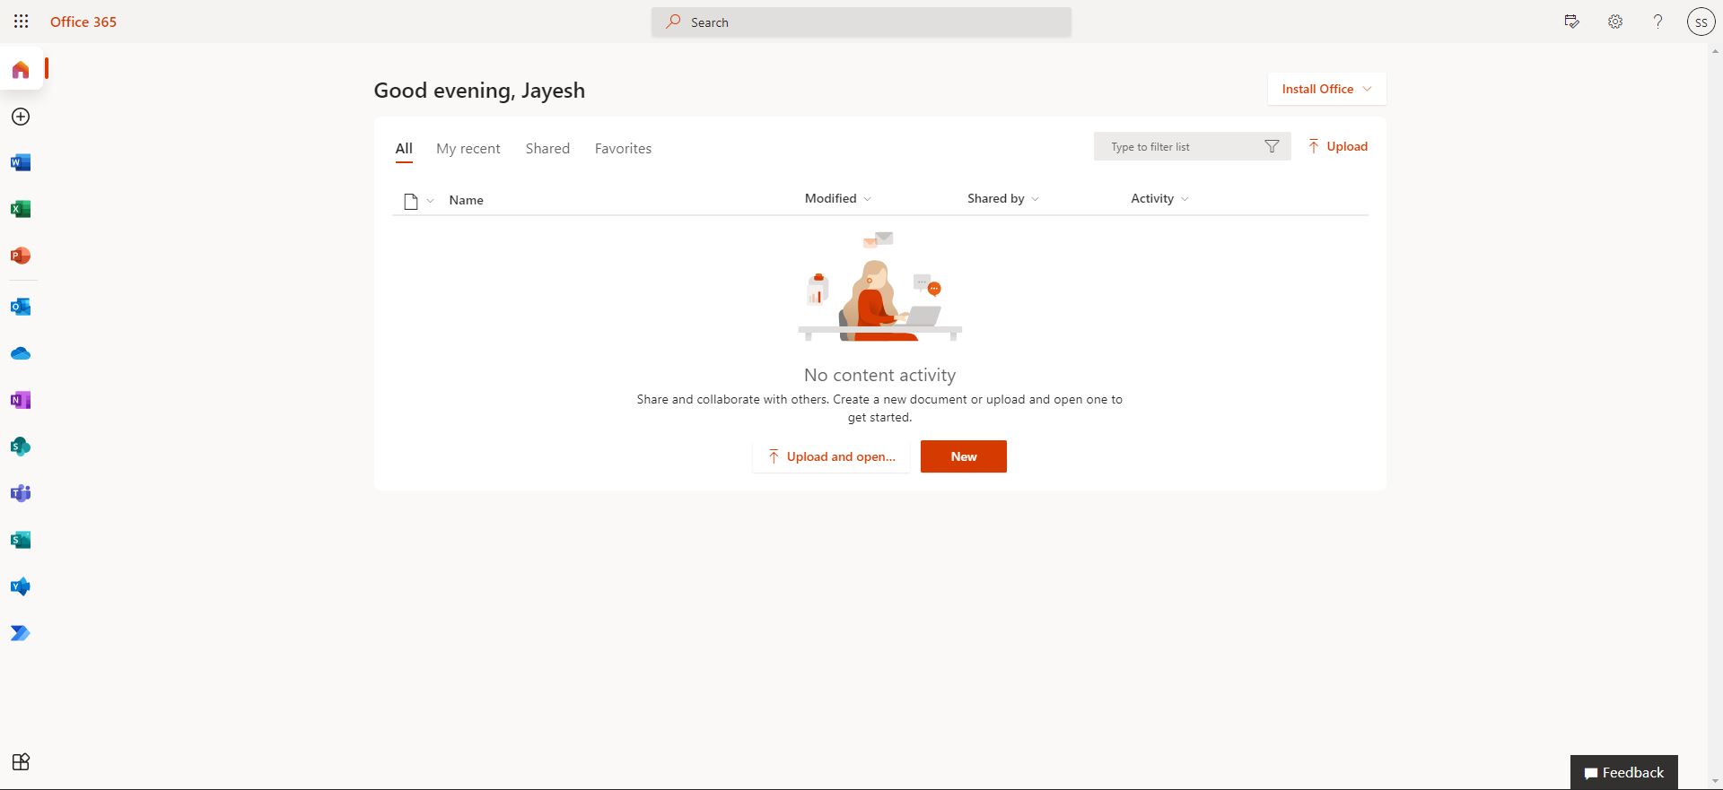Open PowerPoint in the app sidebar

pyautogui.click(x=21, y=256)
